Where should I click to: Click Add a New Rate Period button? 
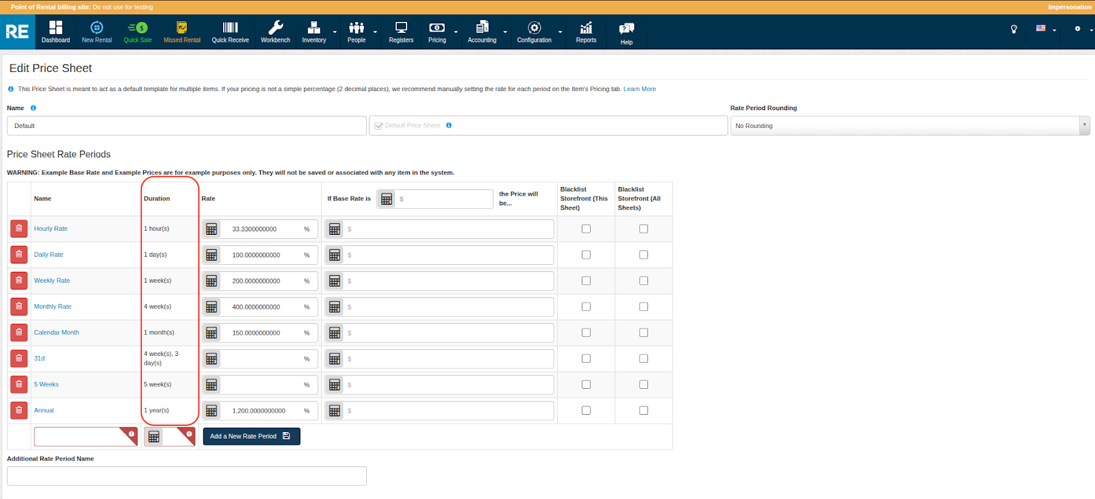click(251, 436)
